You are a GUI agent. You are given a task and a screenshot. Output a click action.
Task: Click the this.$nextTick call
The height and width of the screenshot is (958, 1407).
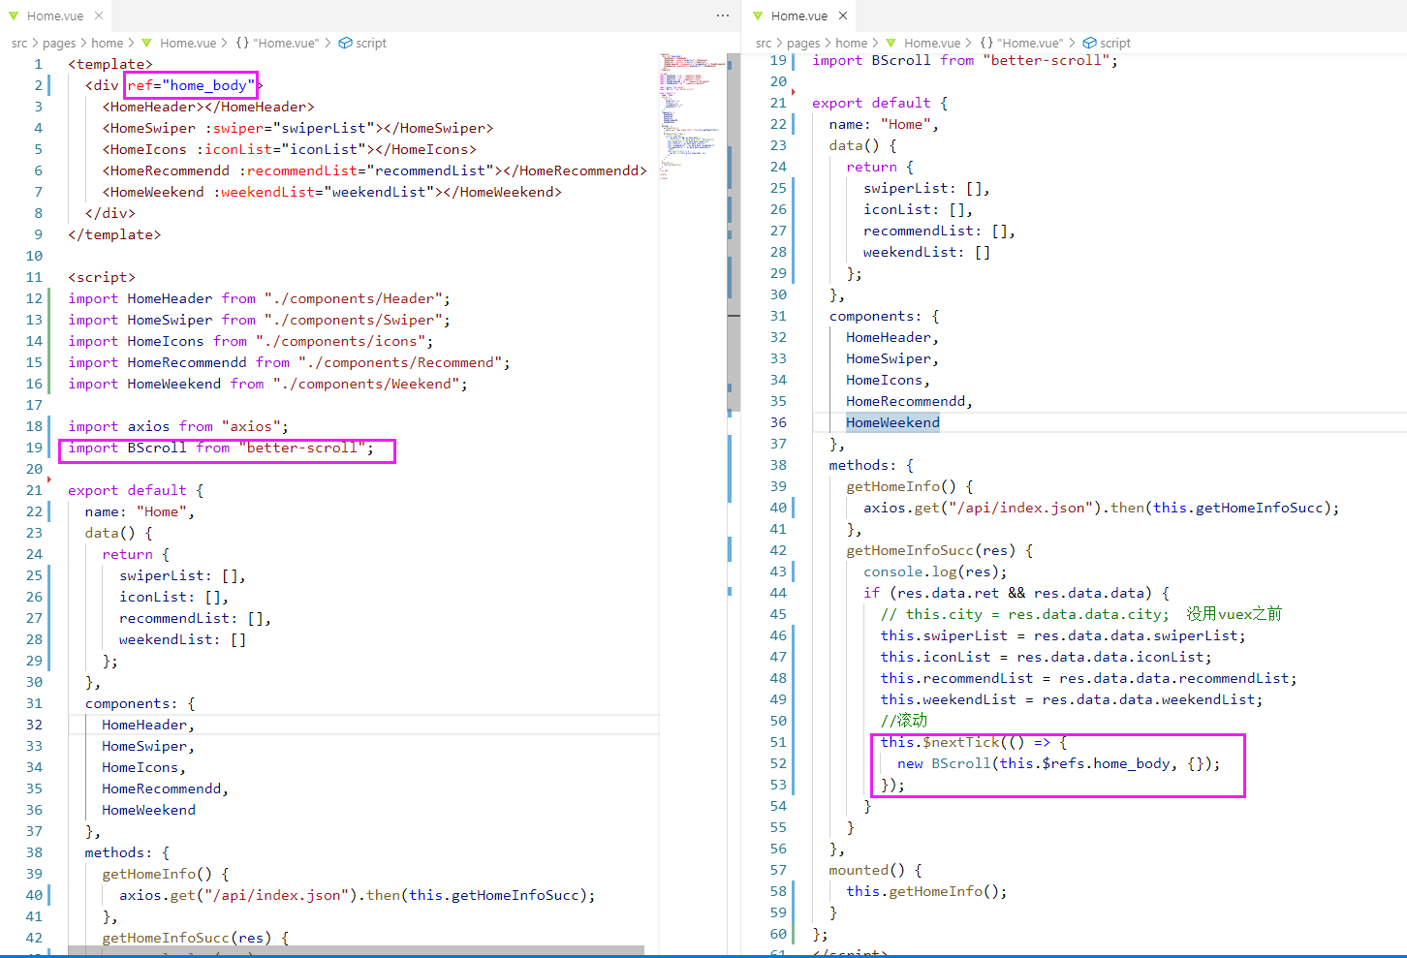pos(974,742)
